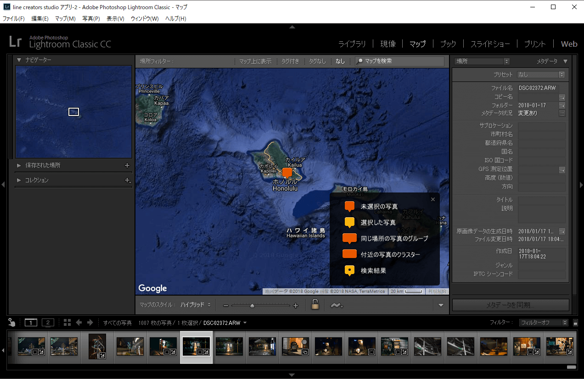
Task: Click the map zoom slider handle
Action: (x=252, y=305)
